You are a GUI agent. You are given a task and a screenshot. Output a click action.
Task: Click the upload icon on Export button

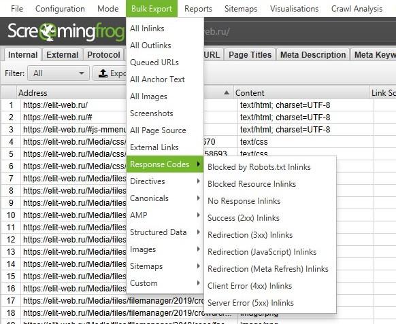103,73
